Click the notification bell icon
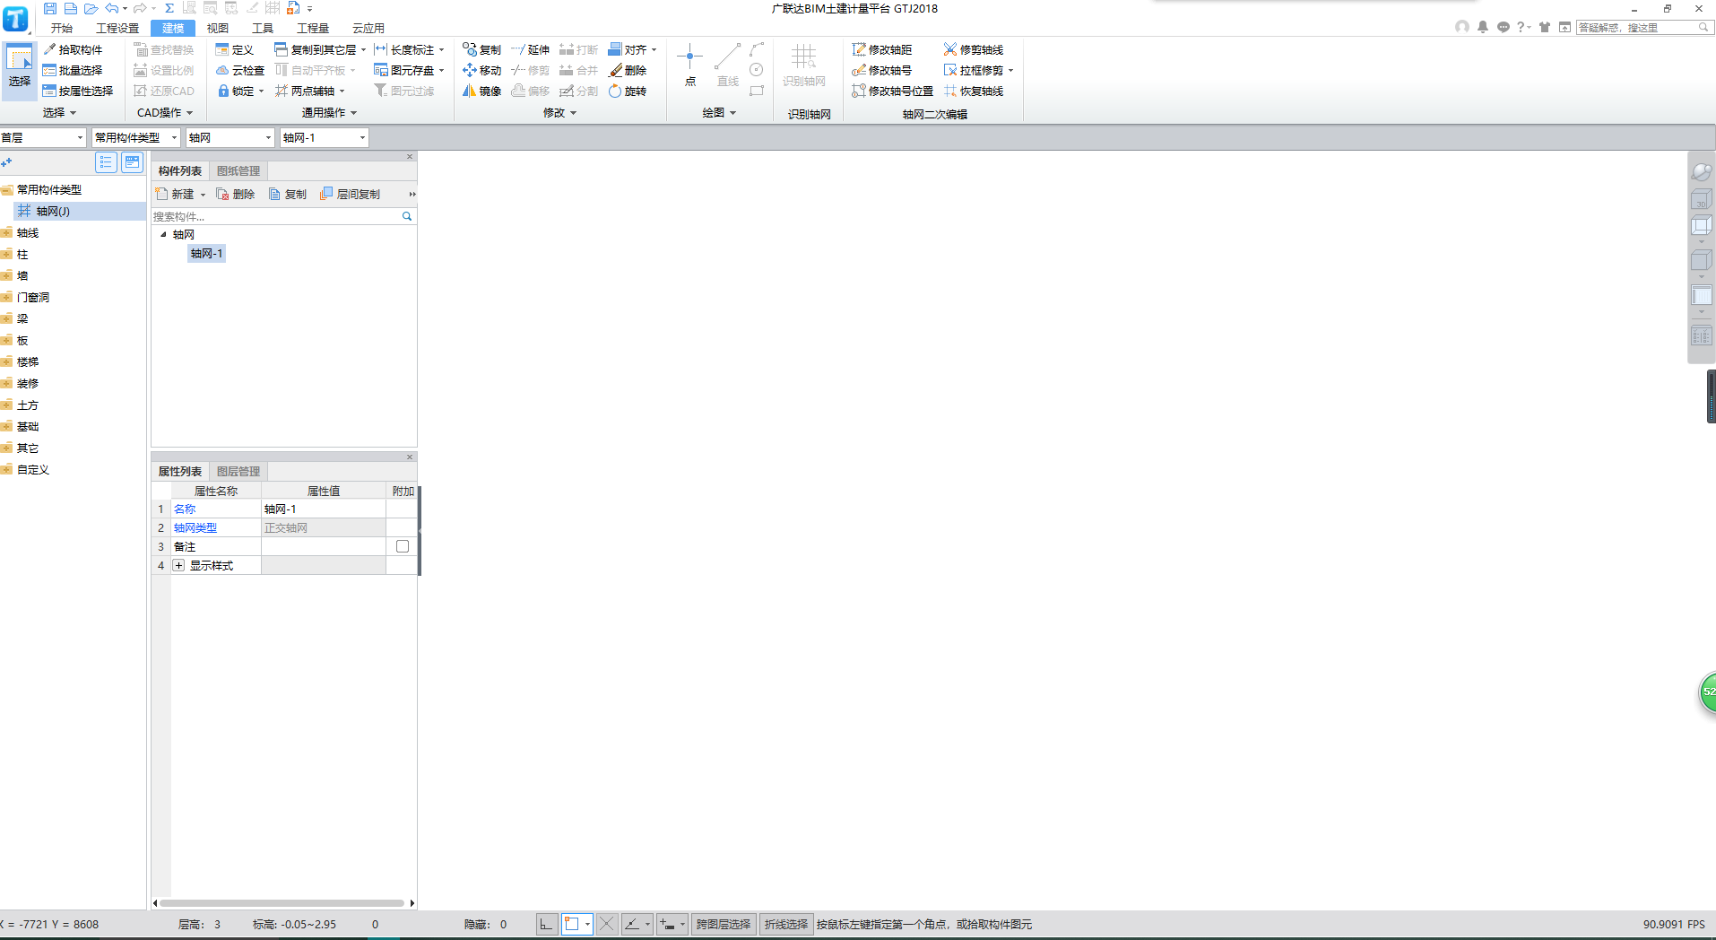Viewport: 1716px width, 940px height. point(1483,27)
